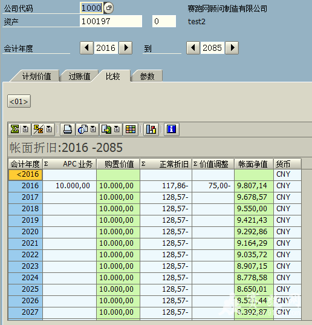Expand the Subtotals dropdown arrow

49,130
